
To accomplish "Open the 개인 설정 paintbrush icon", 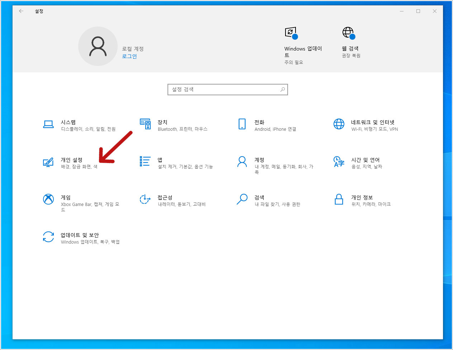I will 48,162.
